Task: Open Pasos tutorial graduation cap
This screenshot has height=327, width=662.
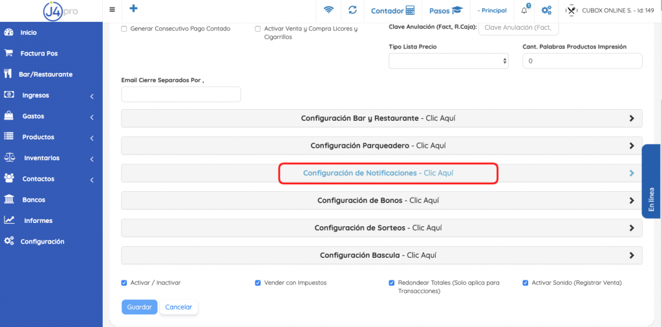Action: tap(446, 10)
